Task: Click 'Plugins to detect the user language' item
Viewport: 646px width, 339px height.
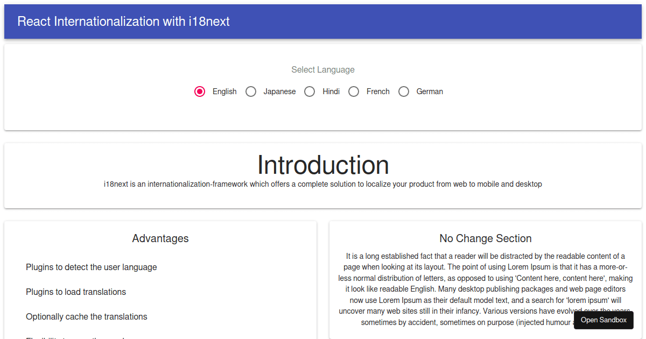Action: click(x=91, y=267)
